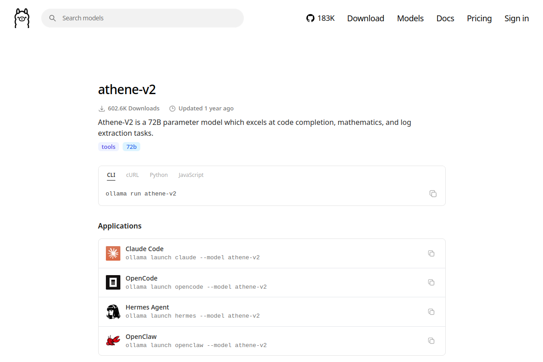The height and width of the screenshot is (362, 543).
Task: Click the ollama launch openclaw command text
Action: pyautogui.click(x=196, y=345)
